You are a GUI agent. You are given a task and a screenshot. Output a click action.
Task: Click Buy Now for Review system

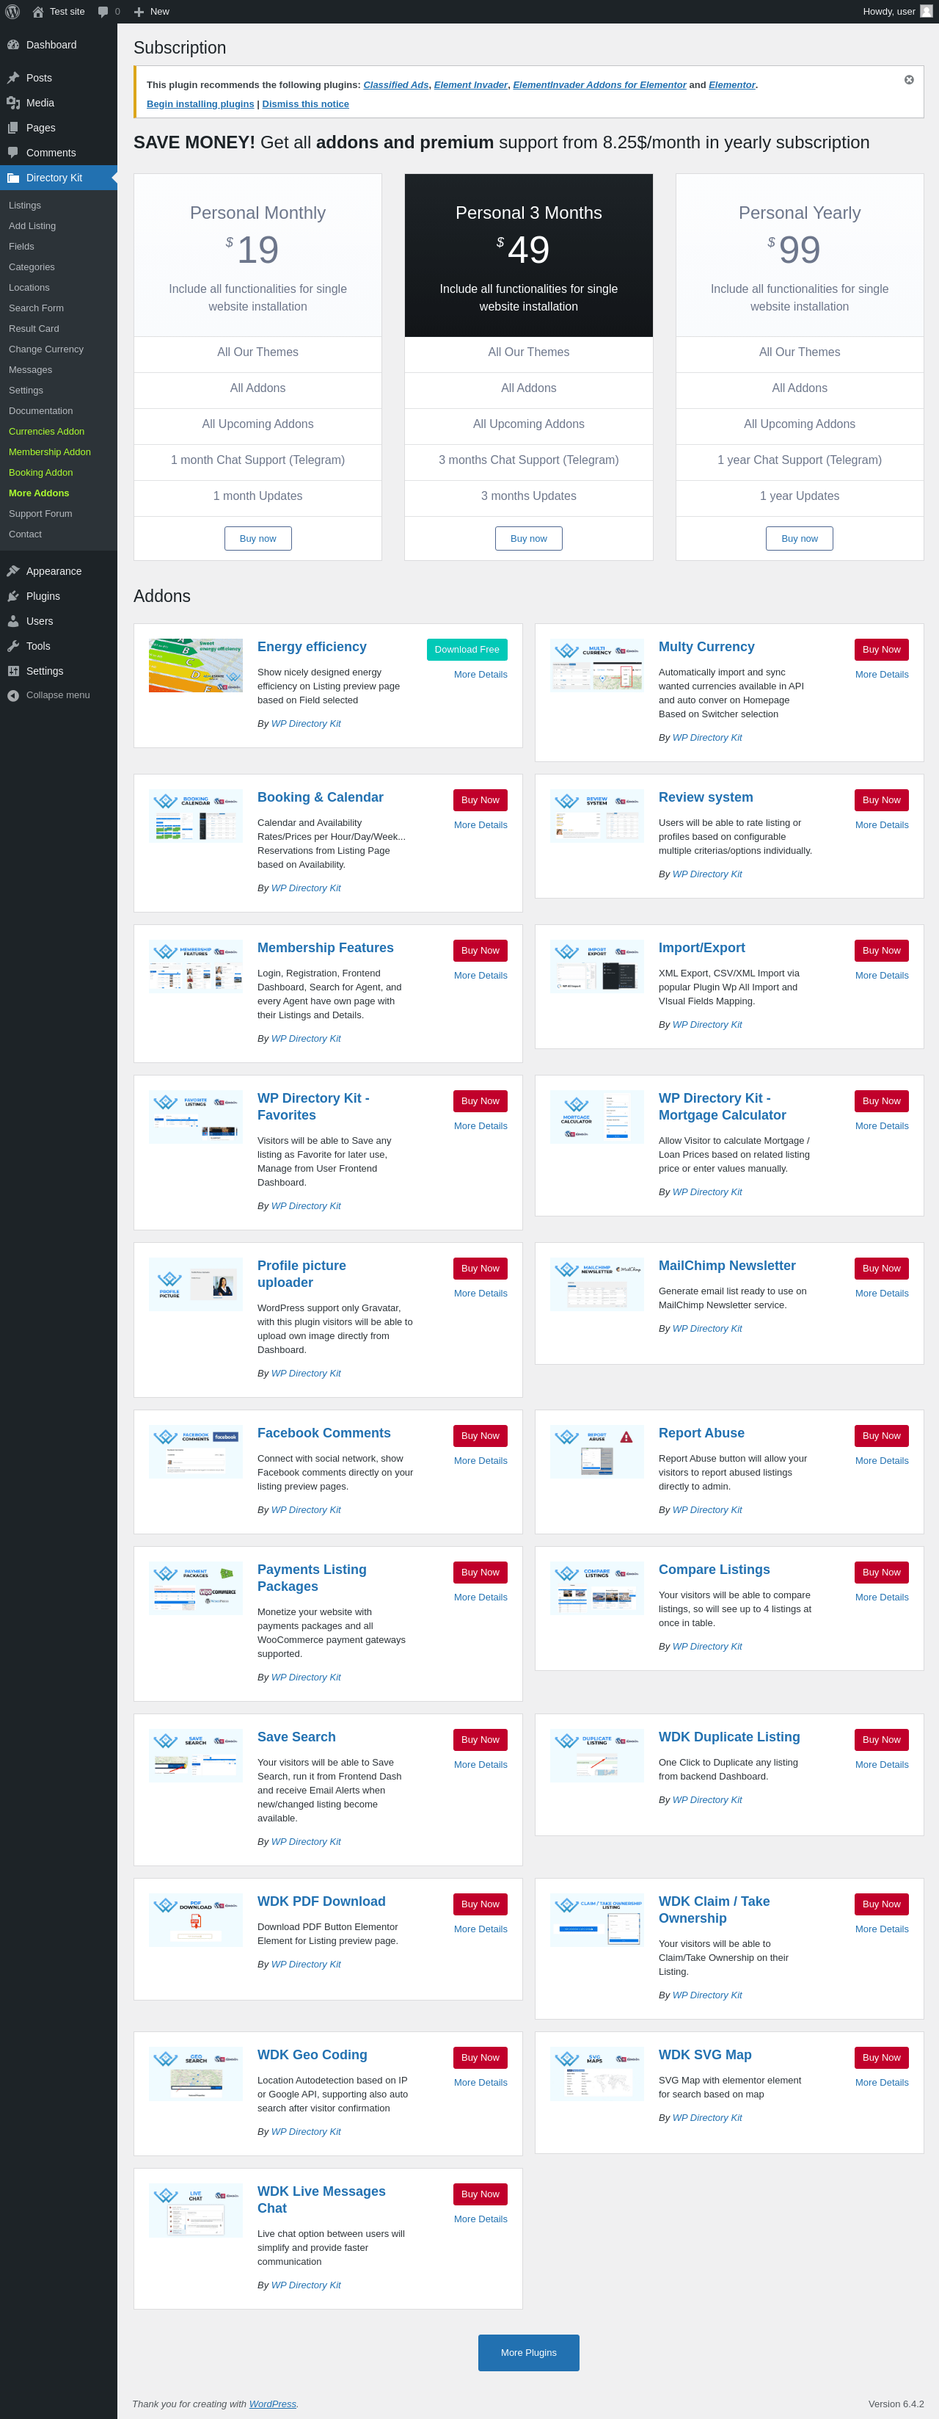coord(882,800)
